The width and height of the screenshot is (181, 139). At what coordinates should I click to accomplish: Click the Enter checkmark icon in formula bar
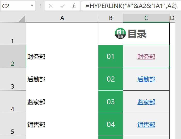62,6
